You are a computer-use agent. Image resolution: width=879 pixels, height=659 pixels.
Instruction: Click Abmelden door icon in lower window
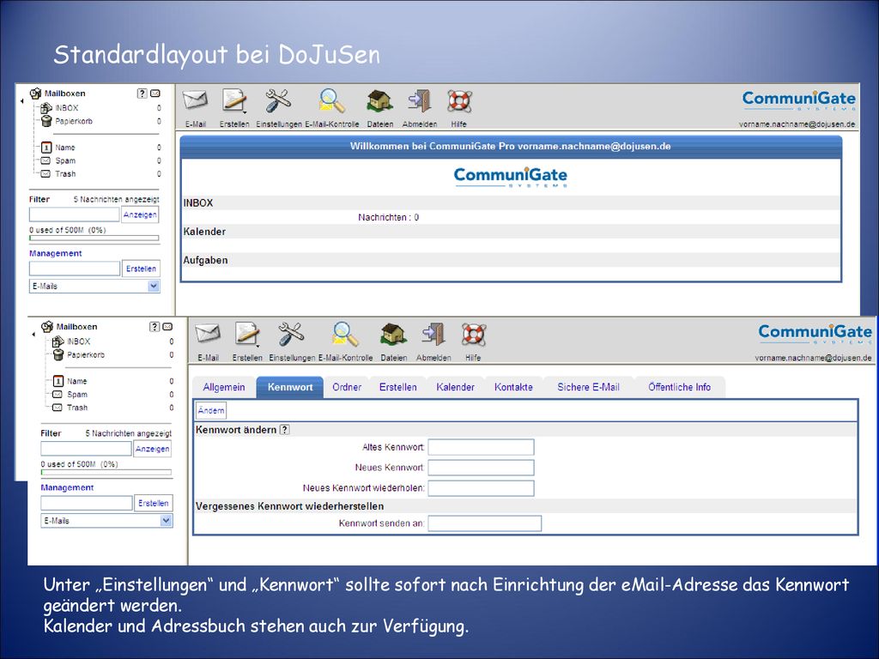click(x=433, y=335)
